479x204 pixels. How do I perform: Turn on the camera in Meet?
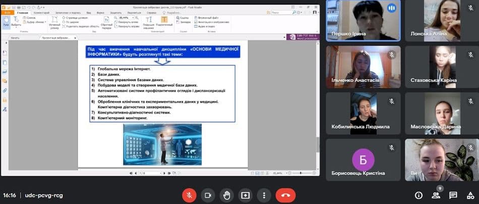click(208, 195)
